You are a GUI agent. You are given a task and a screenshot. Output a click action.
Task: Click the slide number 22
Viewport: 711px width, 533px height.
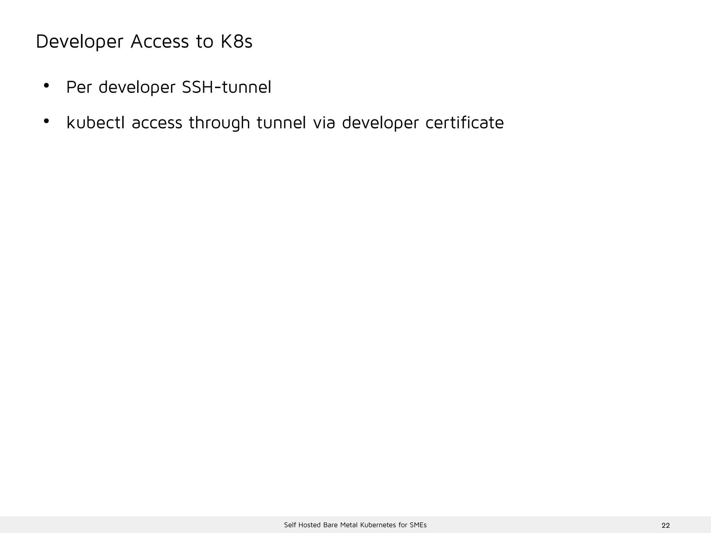(x=666, y=525)
